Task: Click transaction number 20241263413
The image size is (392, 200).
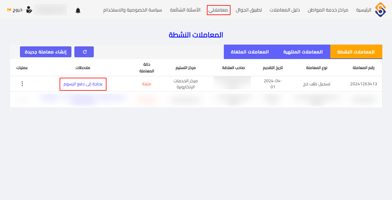Action: pyautogui.click(x=364, y=84)
